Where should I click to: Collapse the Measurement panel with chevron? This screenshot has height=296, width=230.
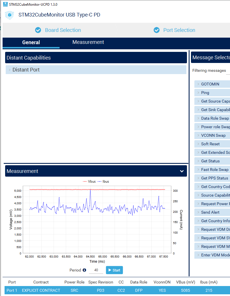click(x=182, y=171)
